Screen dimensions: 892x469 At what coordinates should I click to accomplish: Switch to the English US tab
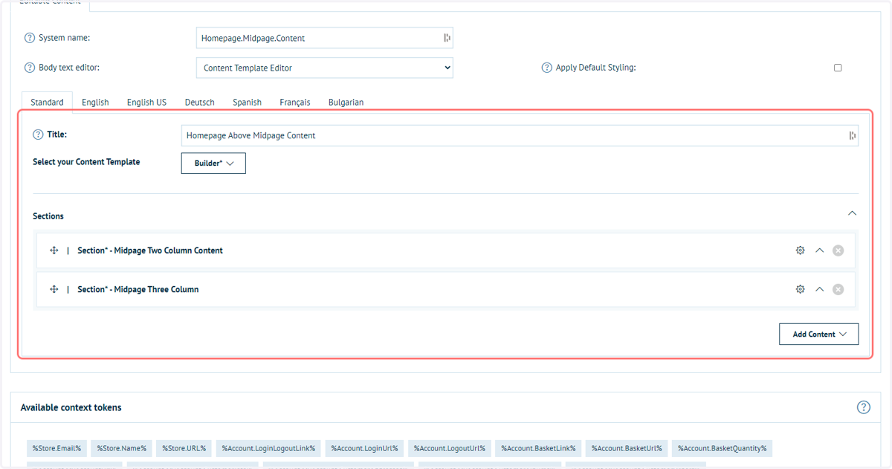146,102
